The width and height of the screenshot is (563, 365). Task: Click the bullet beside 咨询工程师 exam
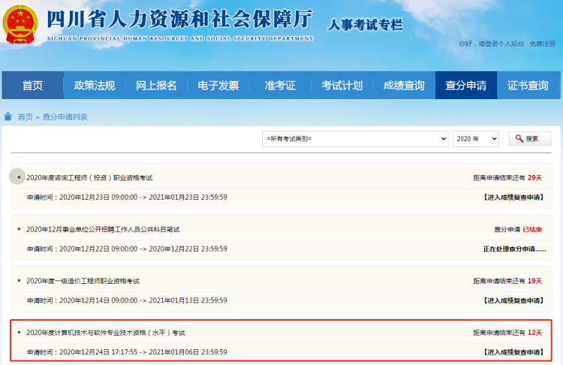(18, 177)
